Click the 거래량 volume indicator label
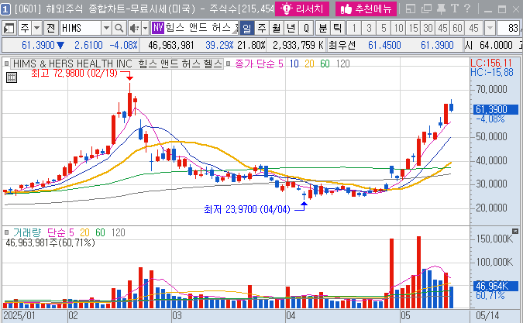This screenshot has width=523, height=323. [x=27, y=232]
